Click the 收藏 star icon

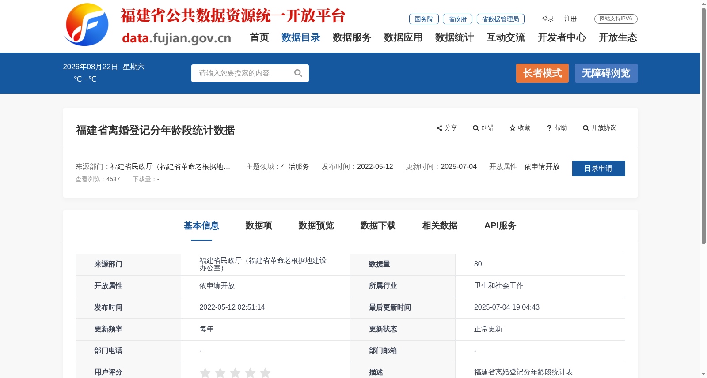513,128
